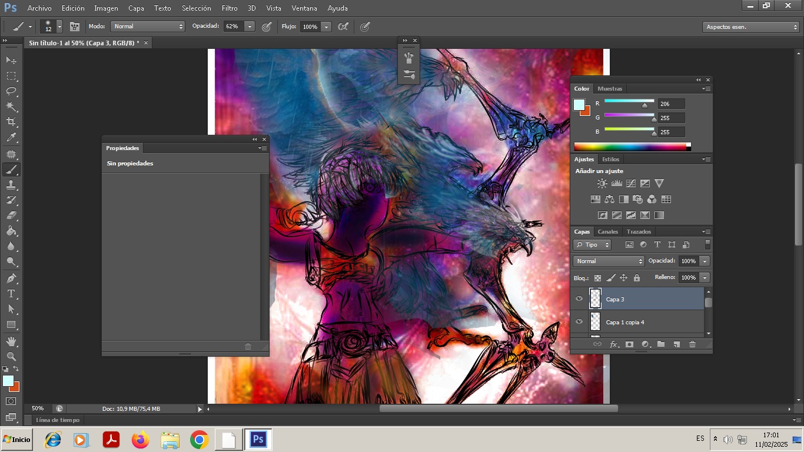Switch to the Muestras tab
The height and width of the screenshot is (452, 804).
(610, 89)
